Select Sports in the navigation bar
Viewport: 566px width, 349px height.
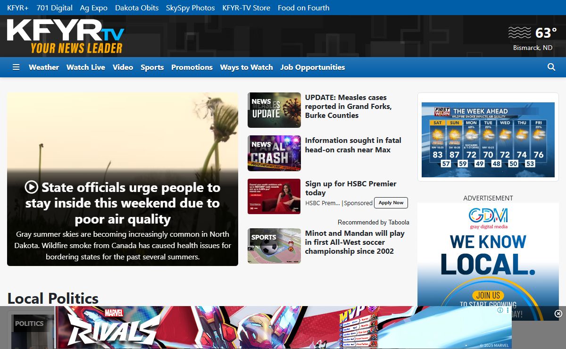152,67
